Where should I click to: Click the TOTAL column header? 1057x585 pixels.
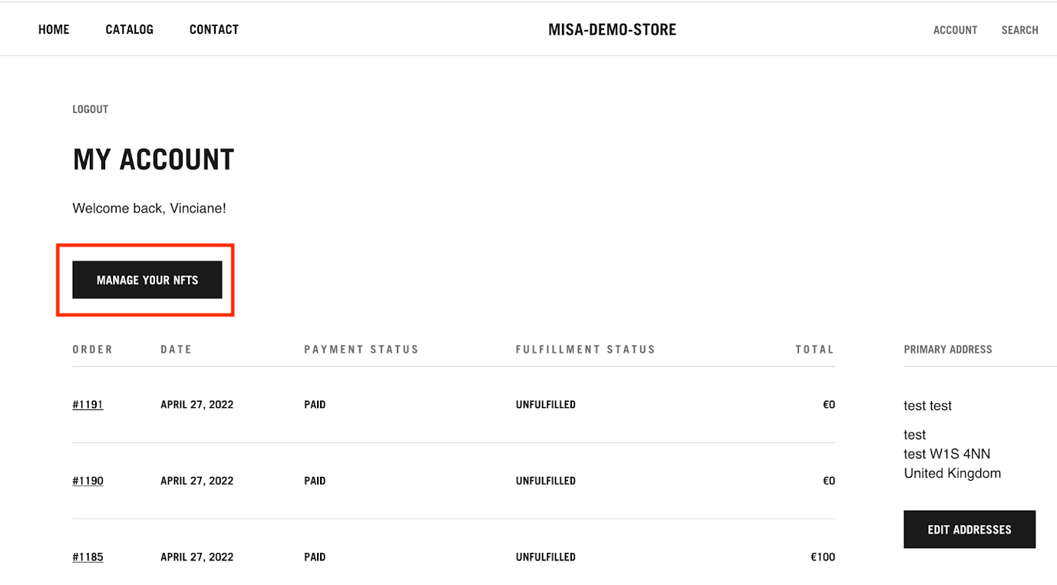[x=815, y=349]
